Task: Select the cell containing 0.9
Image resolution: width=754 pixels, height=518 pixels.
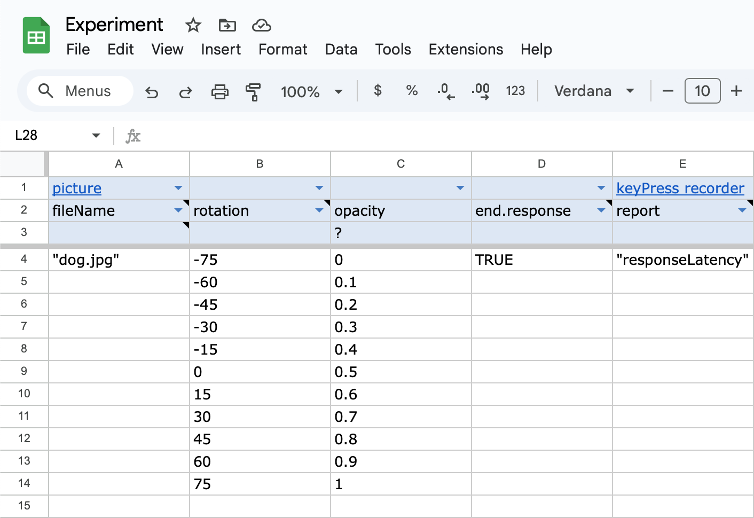Action: tap(401, 461)
